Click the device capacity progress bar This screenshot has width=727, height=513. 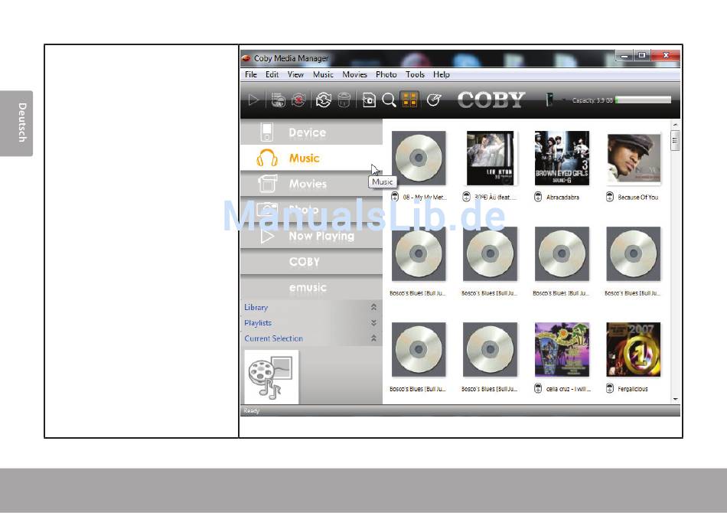click(x=643, y=100)
